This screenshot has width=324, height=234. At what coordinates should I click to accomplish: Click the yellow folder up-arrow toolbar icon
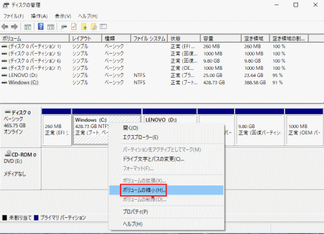tap(84, 27)
